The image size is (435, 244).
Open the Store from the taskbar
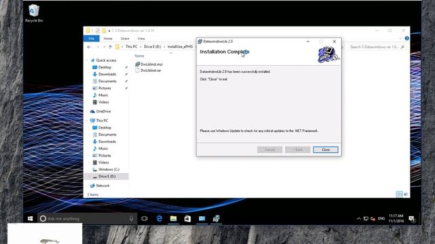[x=188, y=218]
